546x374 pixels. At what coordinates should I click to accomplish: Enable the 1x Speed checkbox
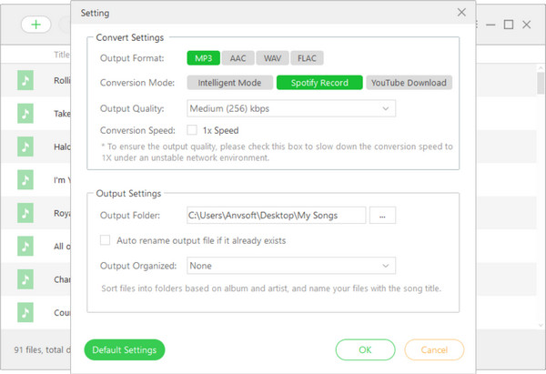tap(192, 130)
